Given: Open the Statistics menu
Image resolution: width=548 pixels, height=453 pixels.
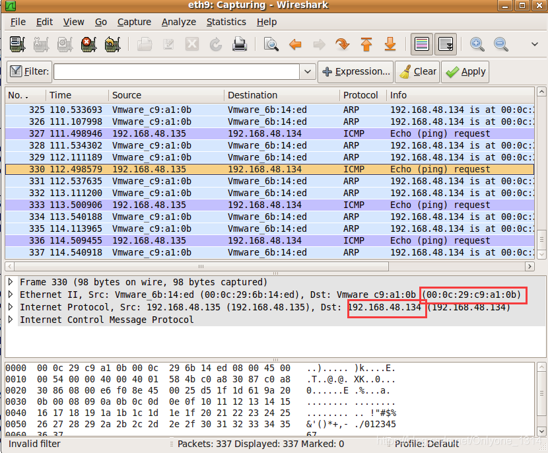Looking at the screenshot, I should (226, 22).
